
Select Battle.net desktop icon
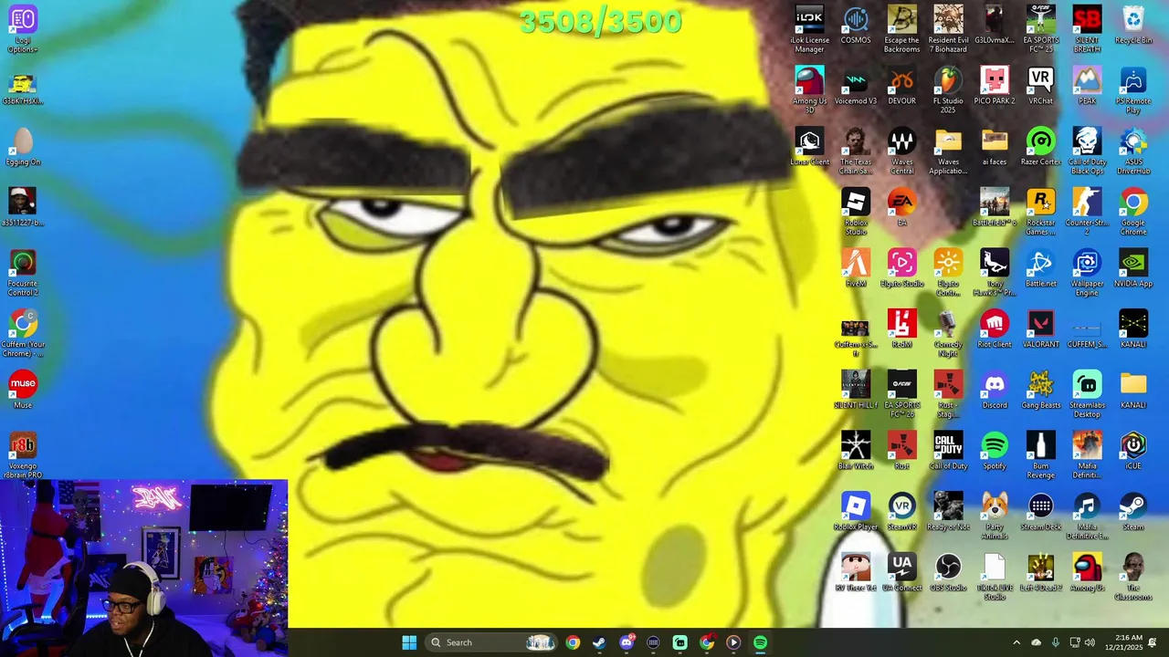[1040, 268]
